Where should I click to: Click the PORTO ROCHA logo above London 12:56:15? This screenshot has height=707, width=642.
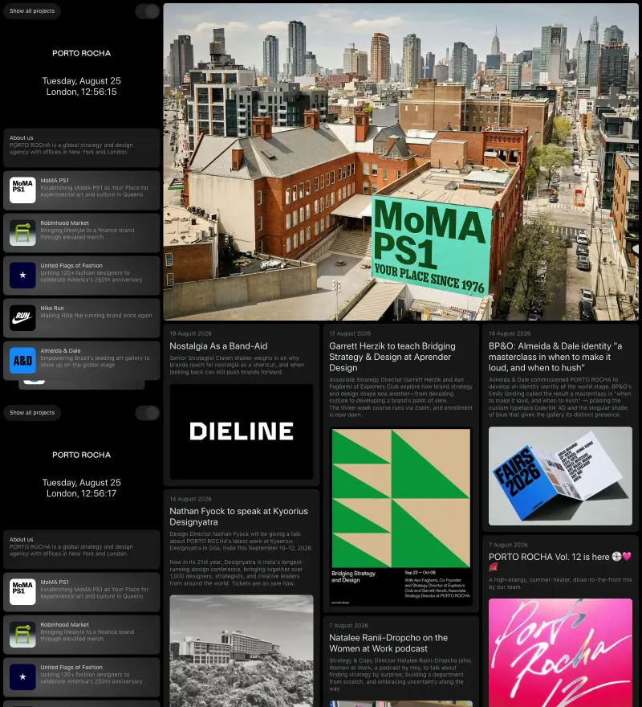click(82, 53)
